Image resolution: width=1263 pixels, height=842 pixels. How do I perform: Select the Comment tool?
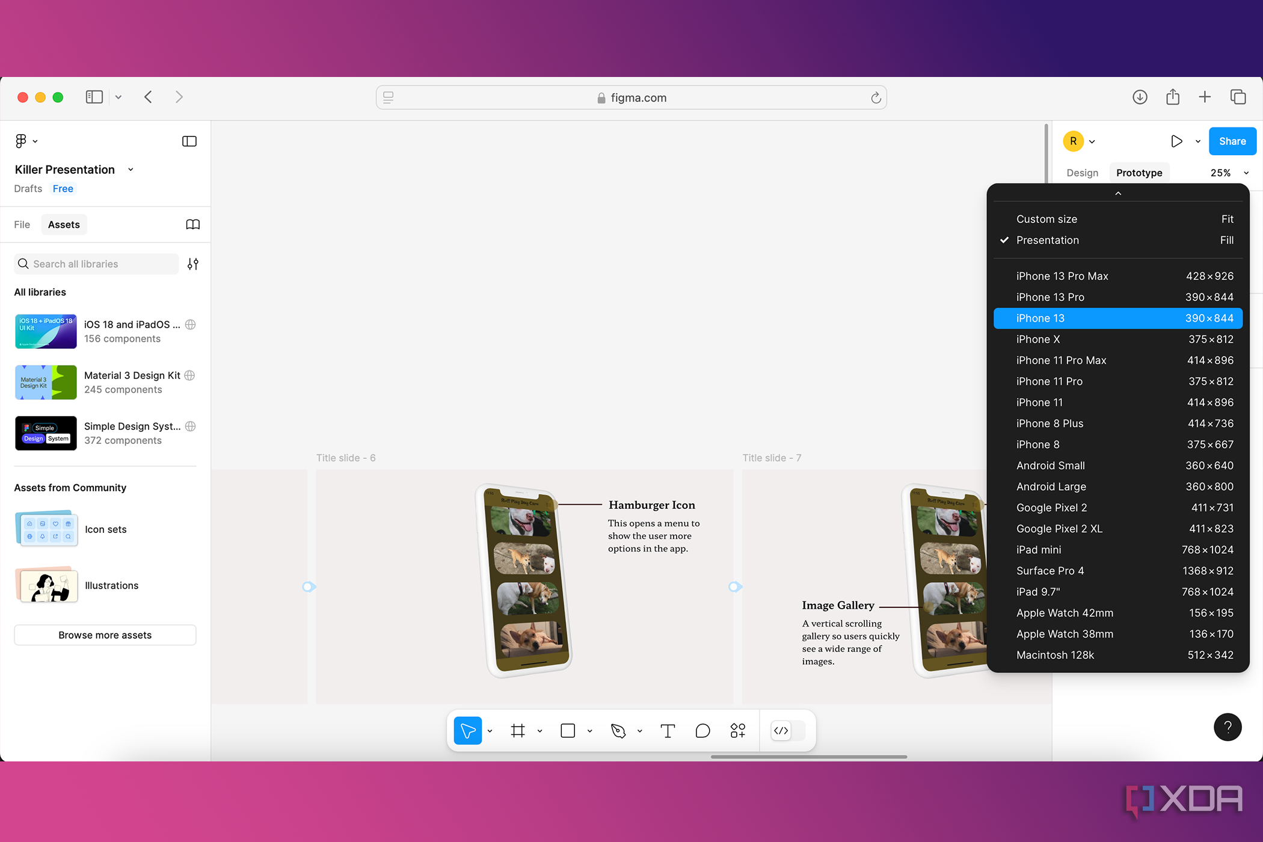pyautogui.click(x=702, y=731)
